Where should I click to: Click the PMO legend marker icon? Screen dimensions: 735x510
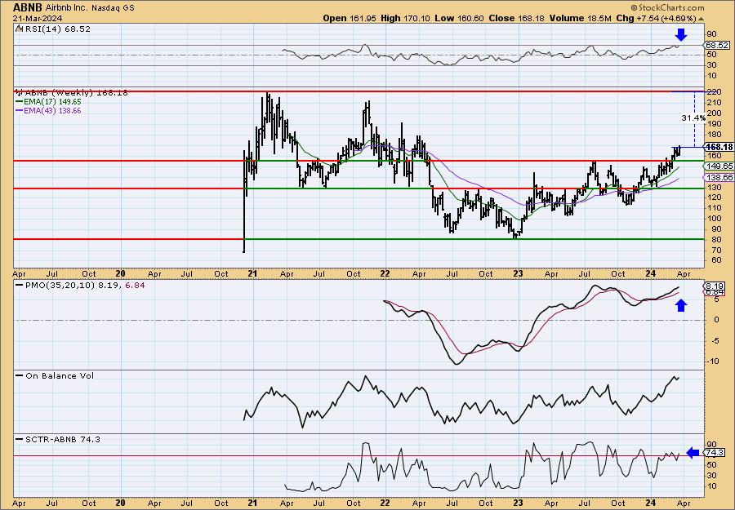pyautogui.click(x=20, y=285)
